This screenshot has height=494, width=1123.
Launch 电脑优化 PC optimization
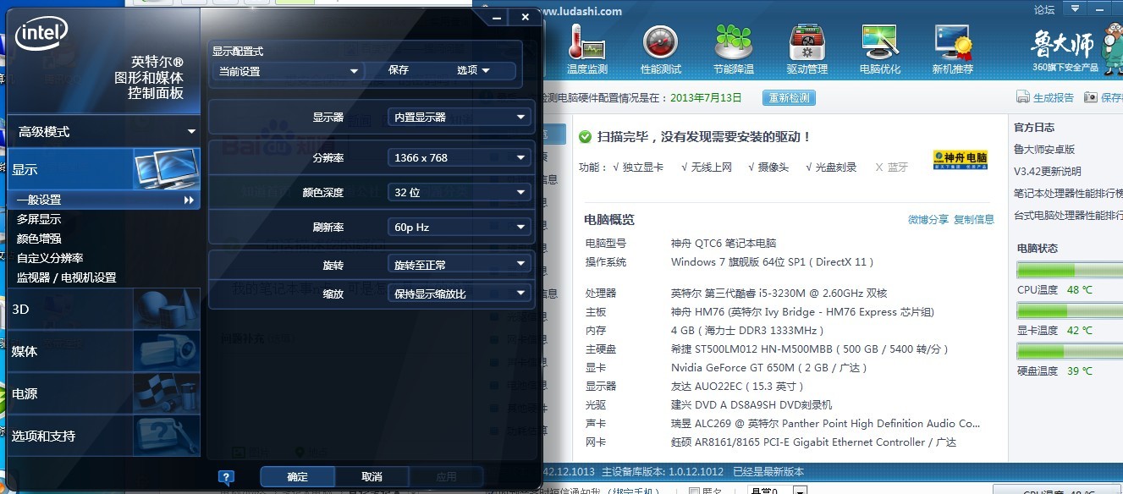pos(879,47)
